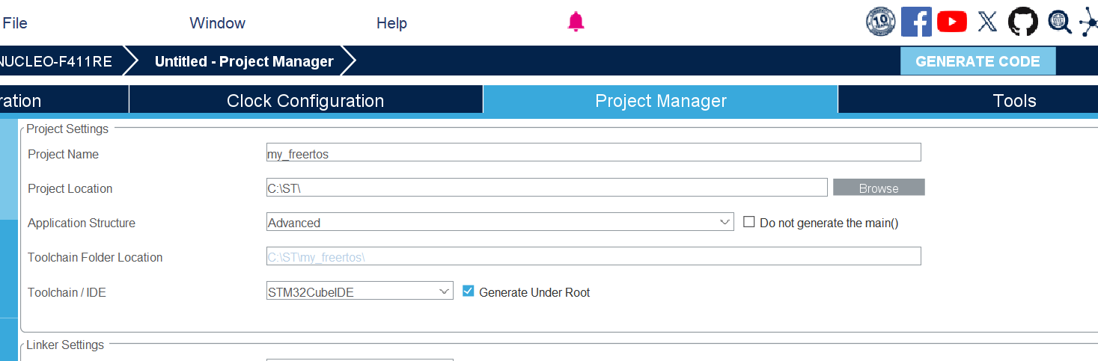This screenshot has width=1098, height=361.
Task: Open the YouTube icon
Action: point(952,22)
